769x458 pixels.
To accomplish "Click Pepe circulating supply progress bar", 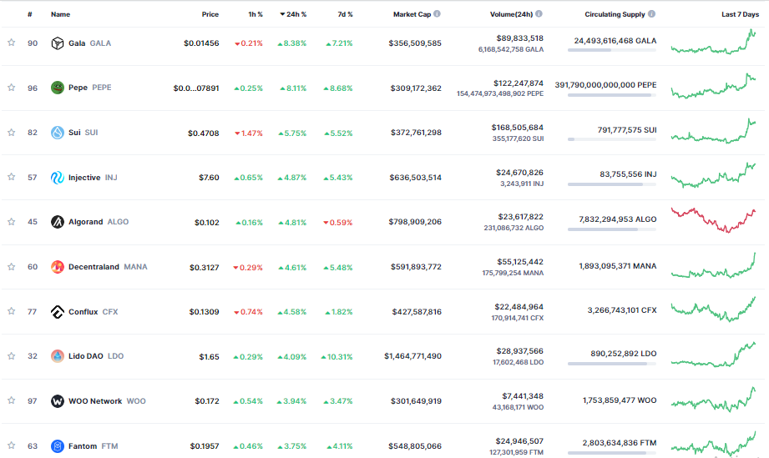I will [x=612, y=94].
